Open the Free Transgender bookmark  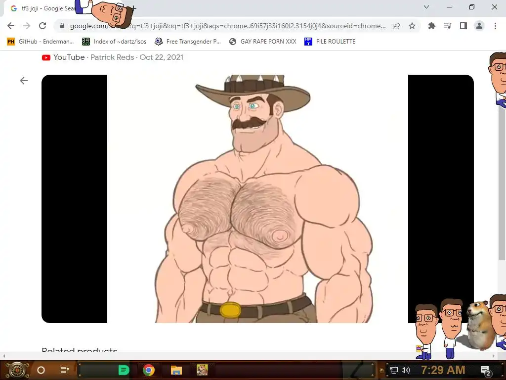188,42
